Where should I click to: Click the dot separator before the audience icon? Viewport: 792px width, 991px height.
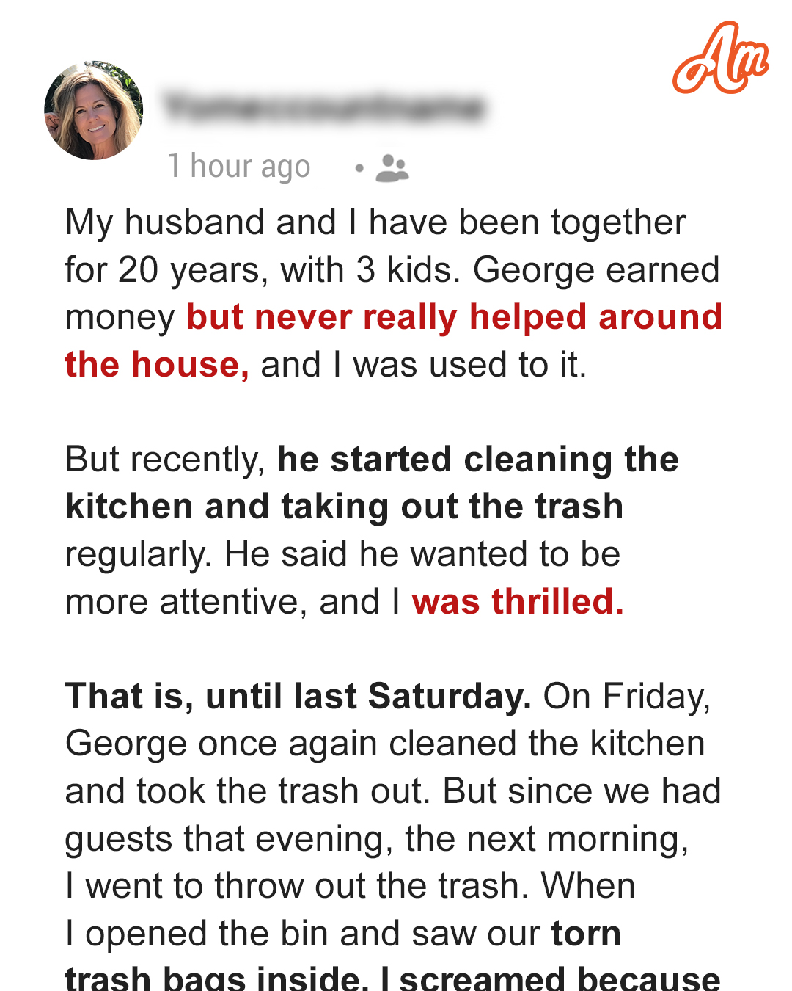(x=359, y=168)
